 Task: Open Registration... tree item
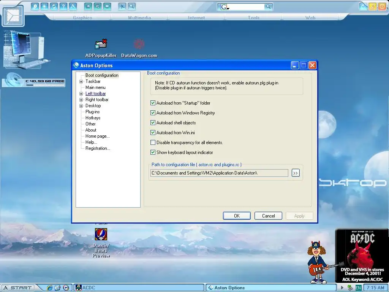tap(98, 148)
